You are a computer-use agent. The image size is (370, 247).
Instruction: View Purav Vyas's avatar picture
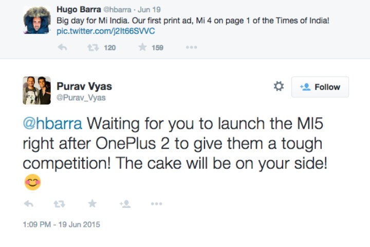36,91
